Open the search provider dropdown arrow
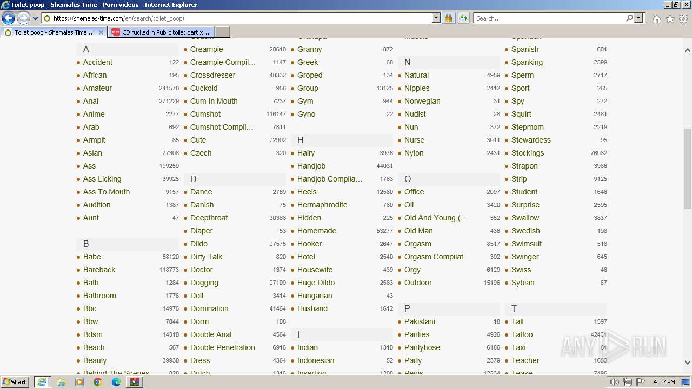The height and width of the screenshot is (389, 692). 638,18
